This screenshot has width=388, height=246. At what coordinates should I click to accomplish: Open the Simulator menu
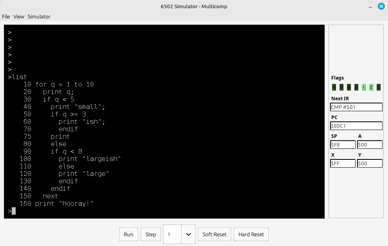[39, 16]
